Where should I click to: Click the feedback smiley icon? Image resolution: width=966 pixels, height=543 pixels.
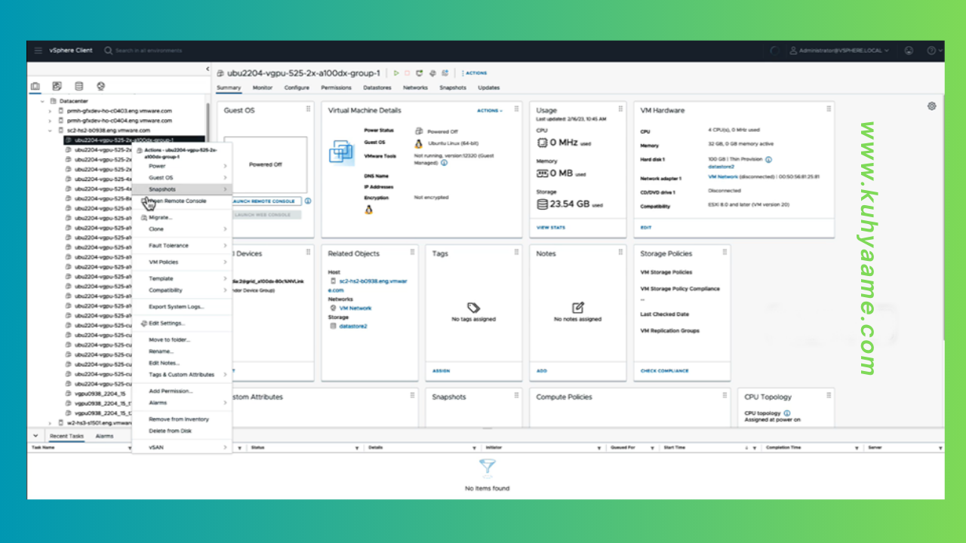pos(909,51)
